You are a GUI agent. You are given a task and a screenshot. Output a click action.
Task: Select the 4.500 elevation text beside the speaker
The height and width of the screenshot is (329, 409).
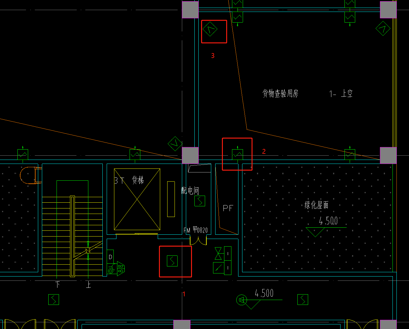[264, 293]
